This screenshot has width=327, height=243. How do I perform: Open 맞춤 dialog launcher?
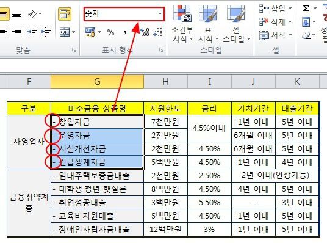point(74,49)
